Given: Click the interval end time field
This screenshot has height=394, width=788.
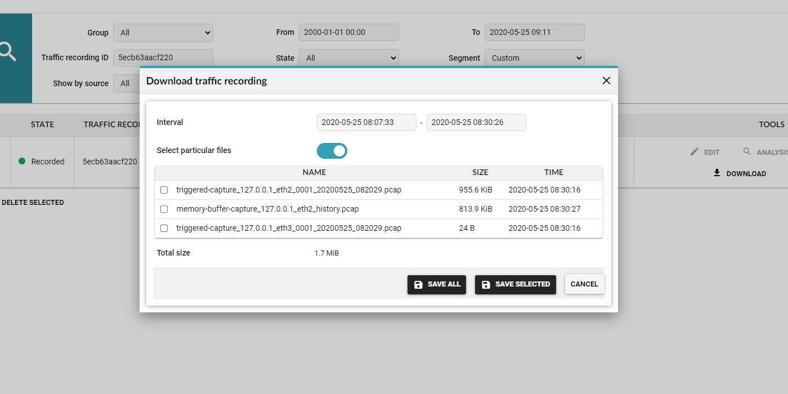Looking at the screenshot, I should click(476, 122).
